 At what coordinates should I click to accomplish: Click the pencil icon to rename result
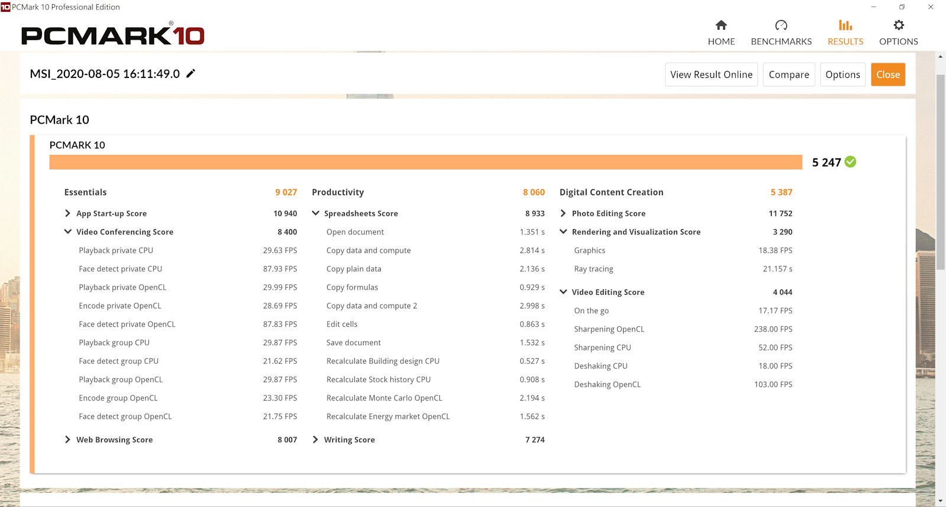click(190, 73)
